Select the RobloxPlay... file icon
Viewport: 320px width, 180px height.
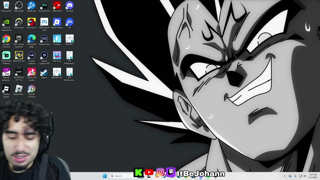coord(19,90)
